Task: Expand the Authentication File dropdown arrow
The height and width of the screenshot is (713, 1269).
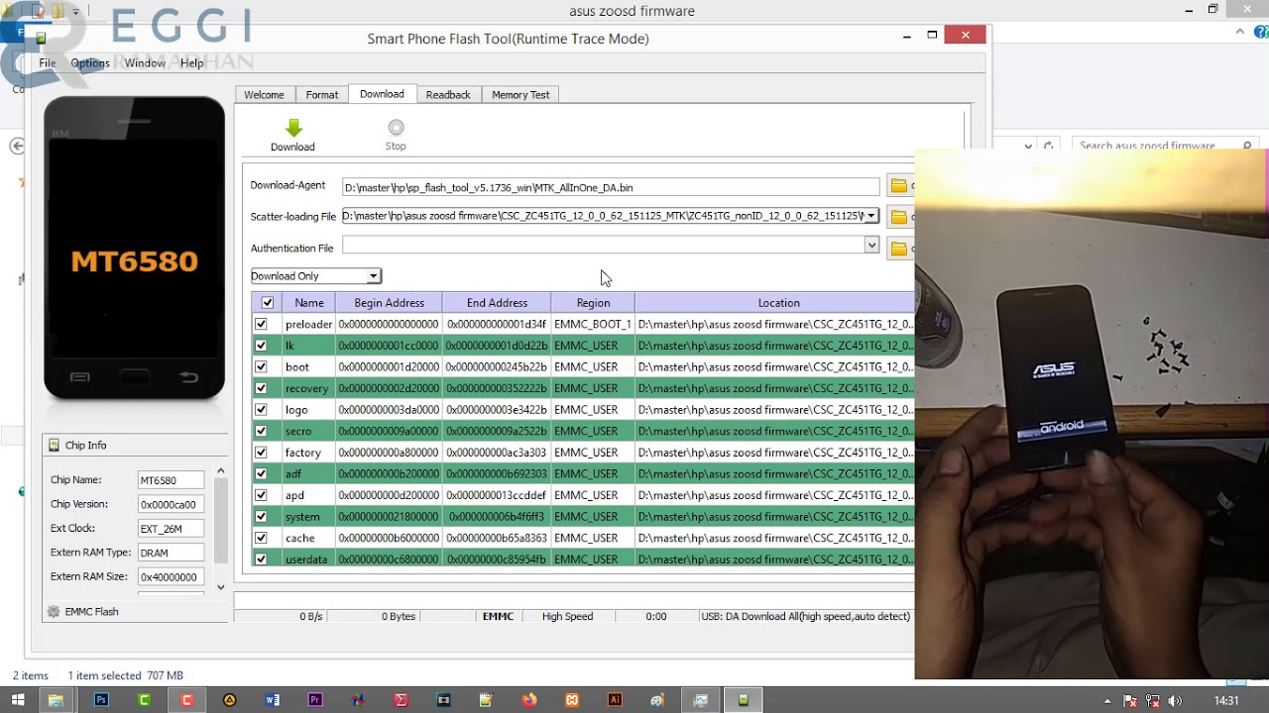Action: [871, 245]
